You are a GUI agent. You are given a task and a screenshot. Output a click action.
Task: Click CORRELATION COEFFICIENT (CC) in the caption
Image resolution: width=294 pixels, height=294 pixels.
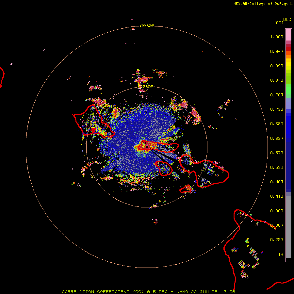[x=103, y=292]
